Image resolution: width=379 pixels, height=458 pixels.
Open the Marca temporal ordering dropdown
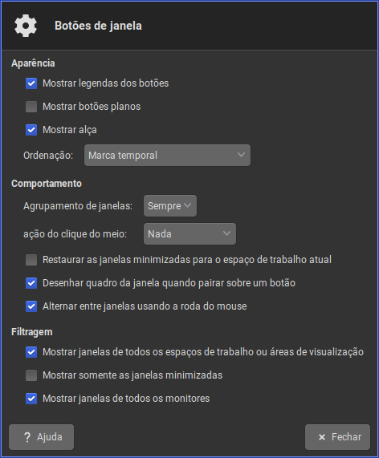(167, 155)
